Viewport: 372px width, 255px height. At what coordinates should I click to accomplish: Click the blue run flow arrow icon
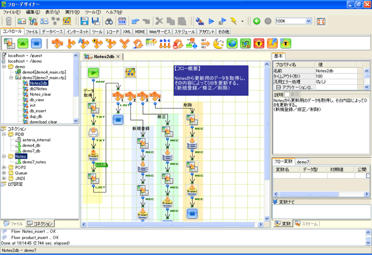point(211,21)
